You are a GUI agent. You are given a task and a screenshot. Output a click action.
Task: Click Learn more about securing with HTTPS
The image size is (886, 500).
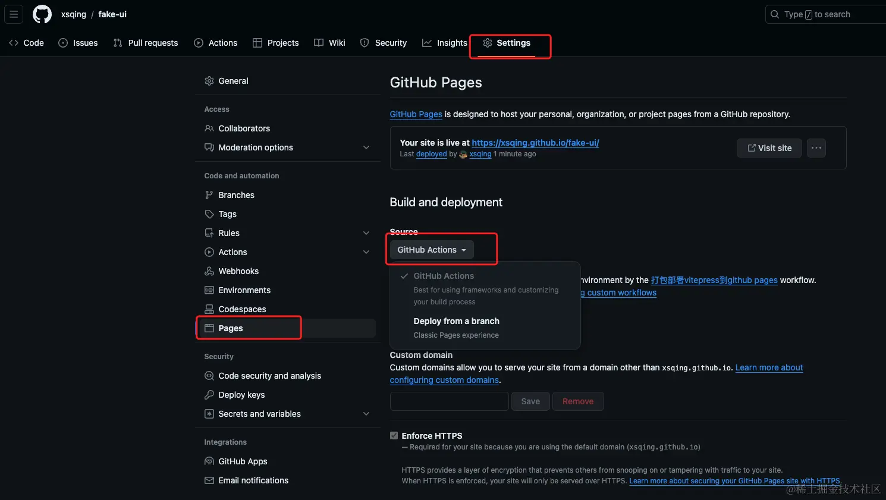735,481
